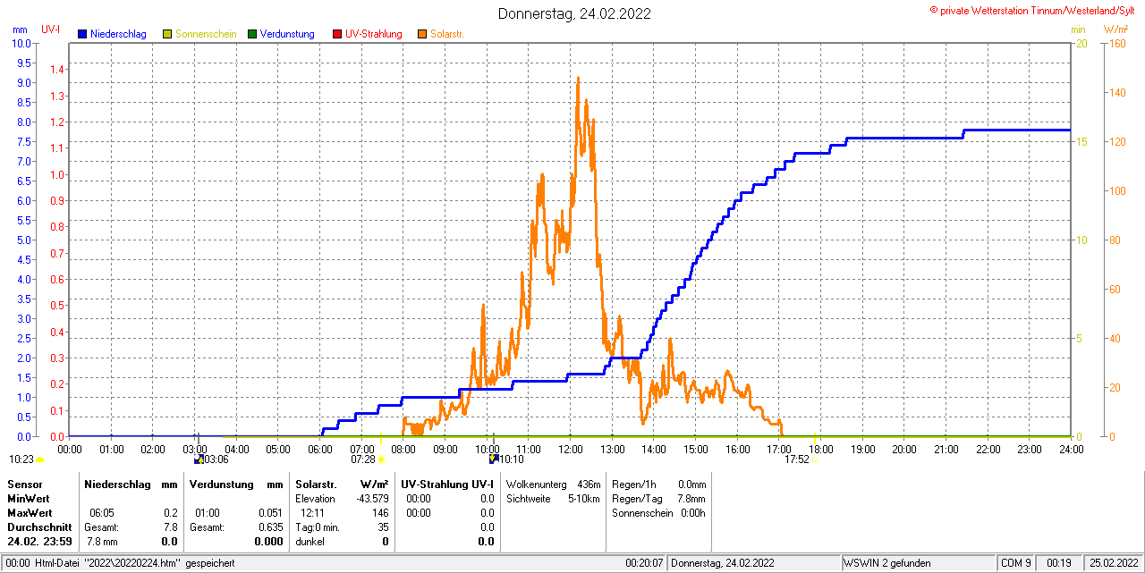
Task: Click the 24:00 time axis label
Action: tap(1072, 449)
